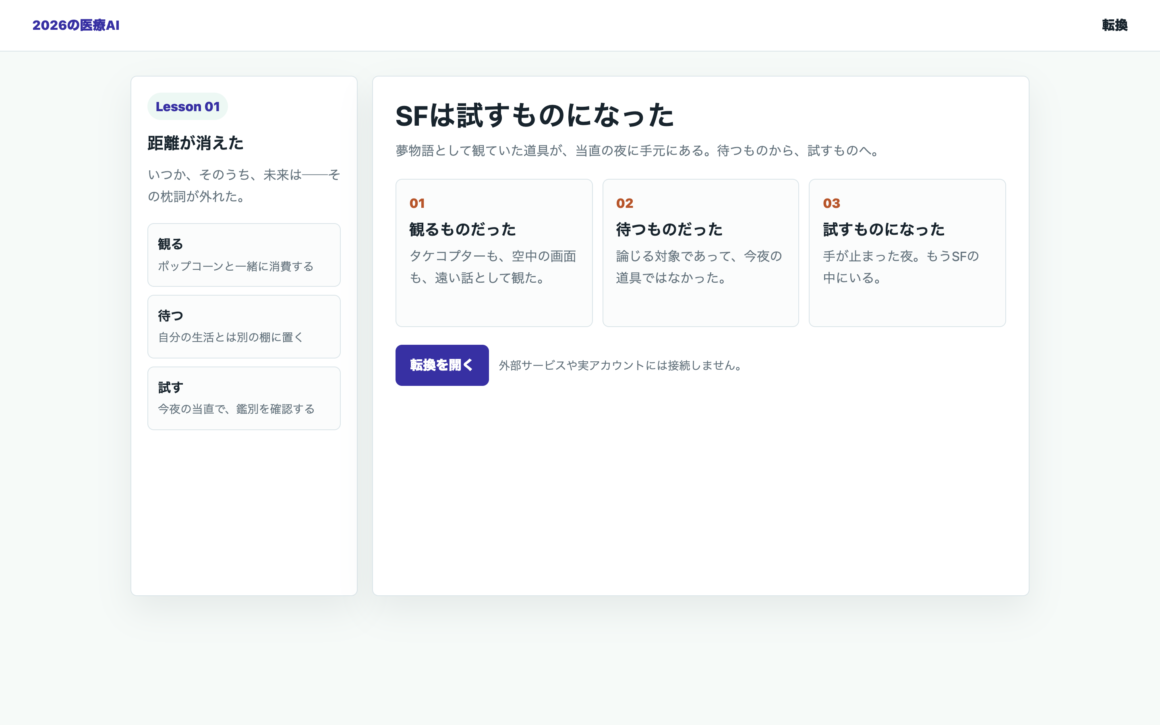
Task: Click the text ポップコーンと一緒に消費する
Action: (x=236, y=266)
